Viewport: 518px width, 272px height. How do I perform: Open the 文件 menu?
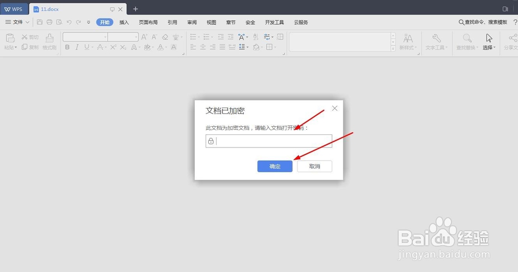click(18, 22)
